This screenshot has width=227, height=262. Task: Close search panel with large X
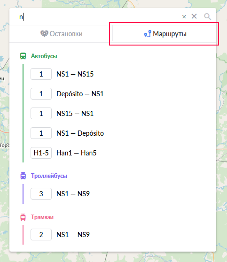coord(194,16)
